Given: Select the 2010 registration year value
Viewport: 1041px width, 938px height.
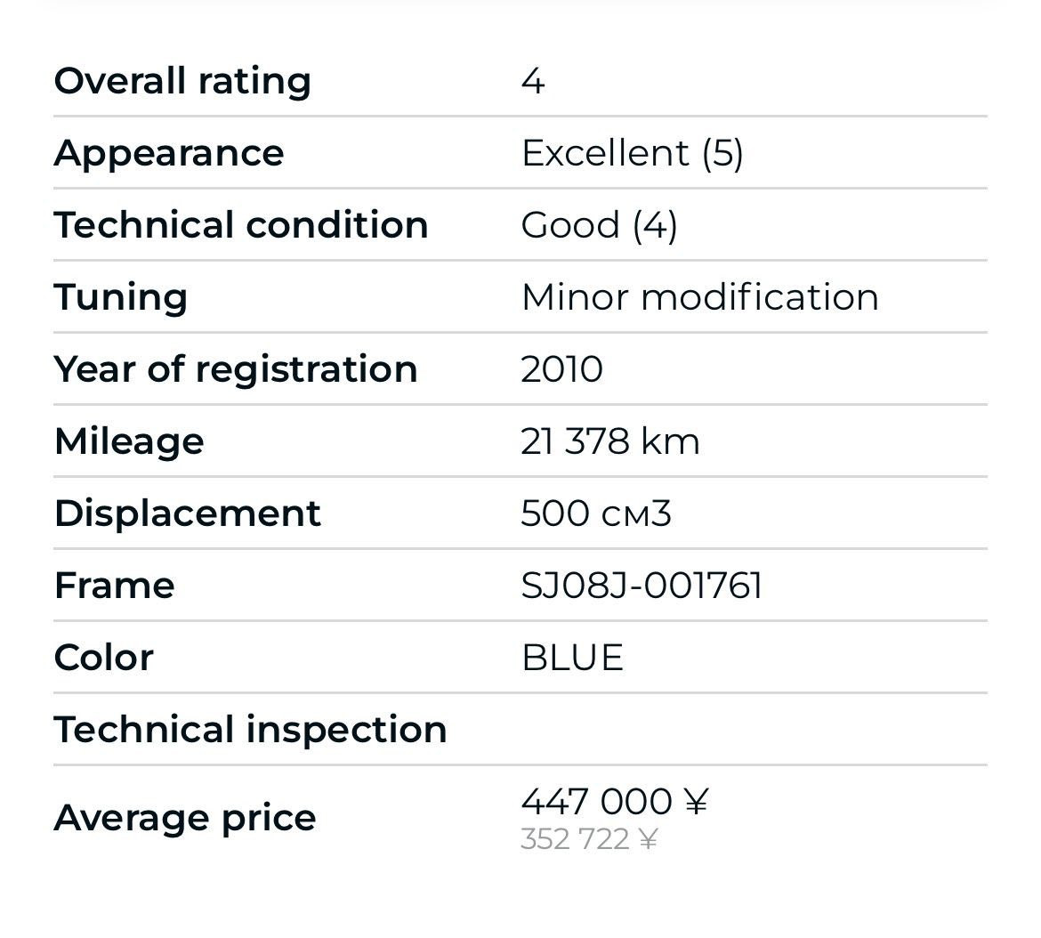Looking at the screenshot, I should click(x=561, y=369).
